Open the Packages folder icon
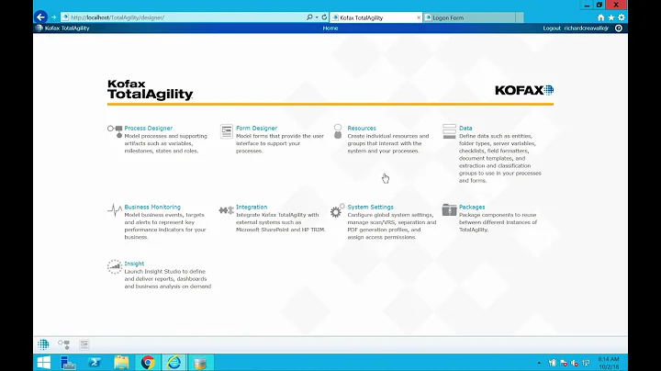 tap(449, 209)
